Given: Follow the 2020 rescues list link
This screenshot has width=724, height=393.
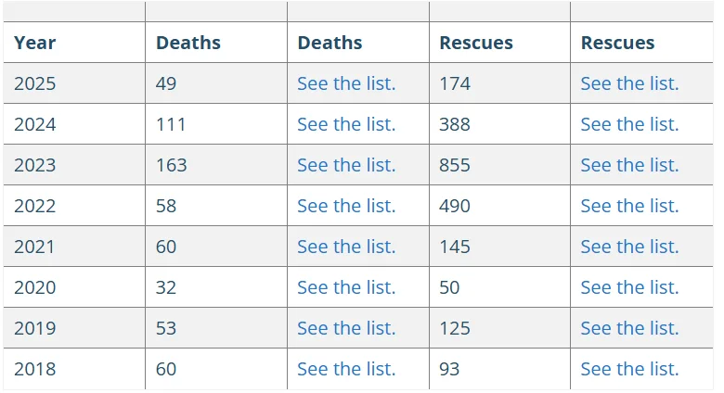Looking at the screenshot, I should pyautogui.click(x=629, y=287).
